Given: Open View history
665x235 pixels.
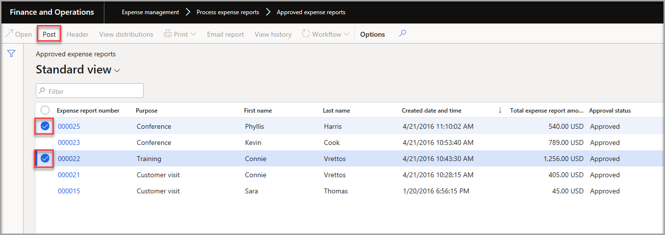Looking at the screenshot, I should tap(273, 34).
